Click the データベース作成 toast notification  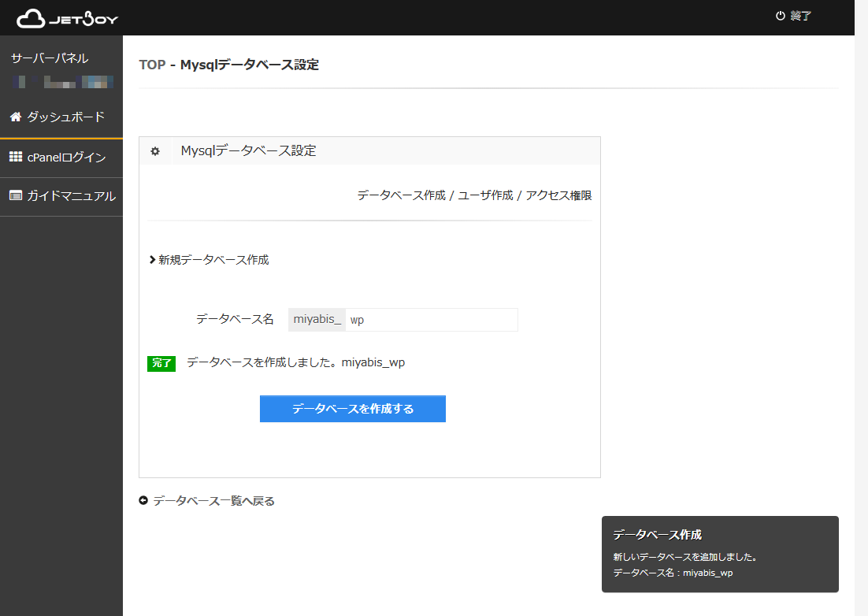pos(719,554)
